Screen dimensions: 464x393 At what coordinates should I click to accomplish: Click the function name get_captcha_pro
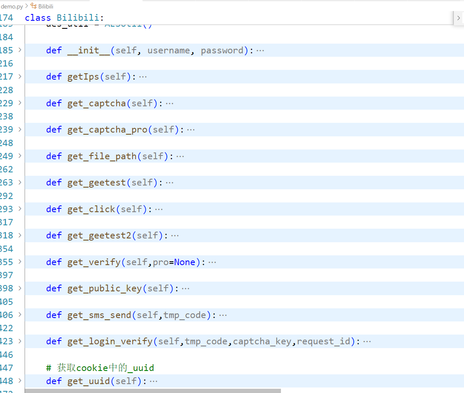107,130
